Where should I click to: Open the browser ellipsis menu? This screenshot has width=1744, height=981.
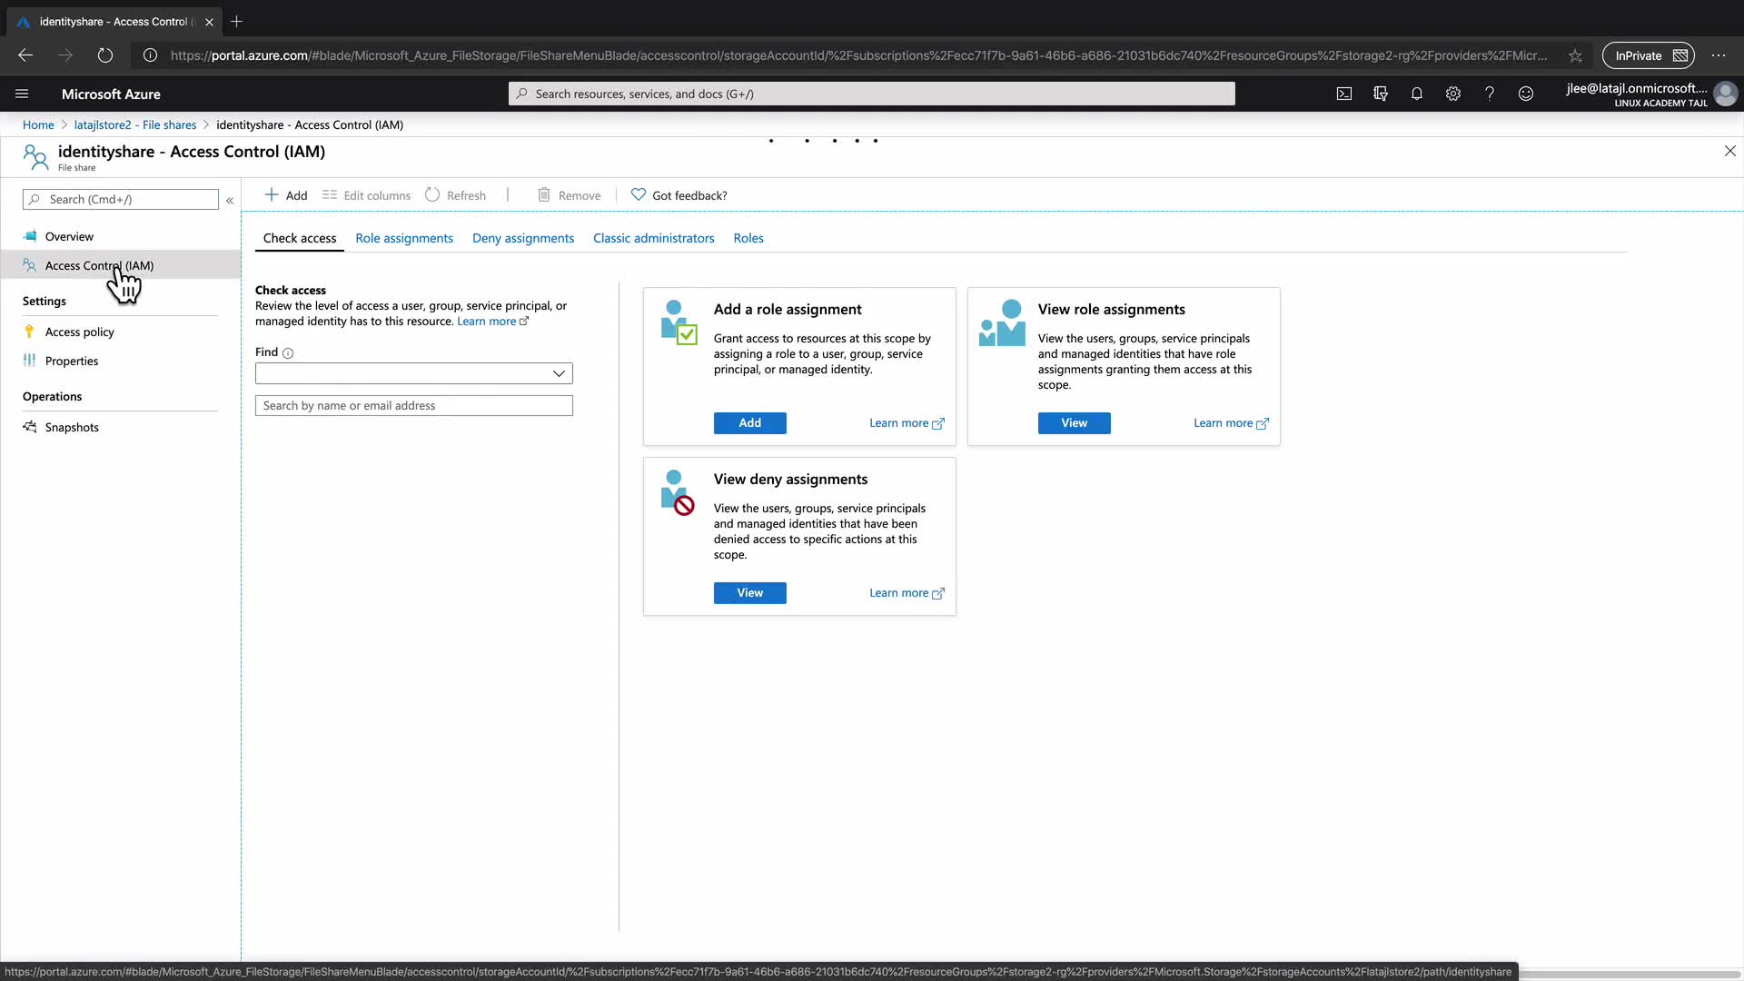(x=1719, y=55)
